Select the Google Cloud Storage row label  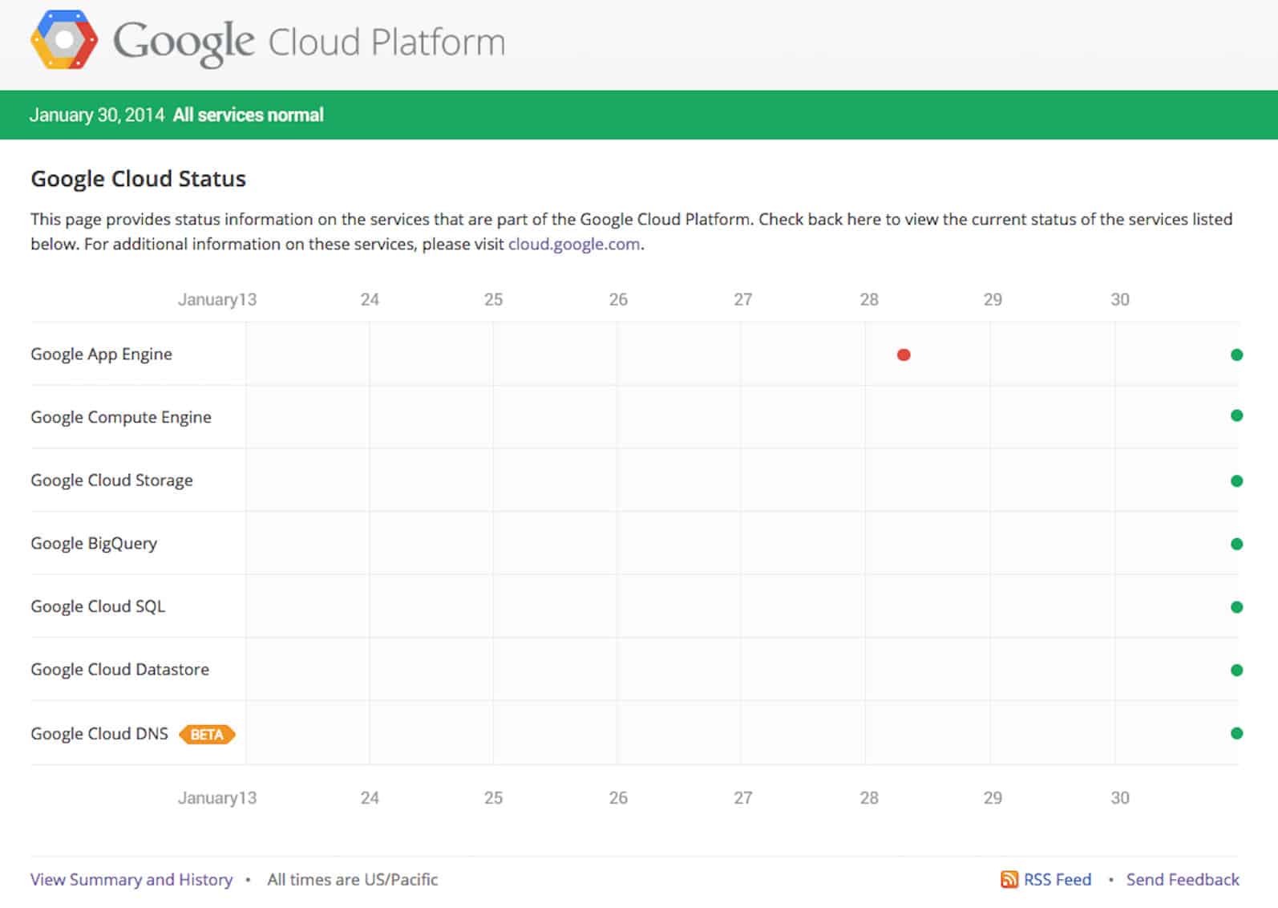pyautogui.click(x=111, y=480)
